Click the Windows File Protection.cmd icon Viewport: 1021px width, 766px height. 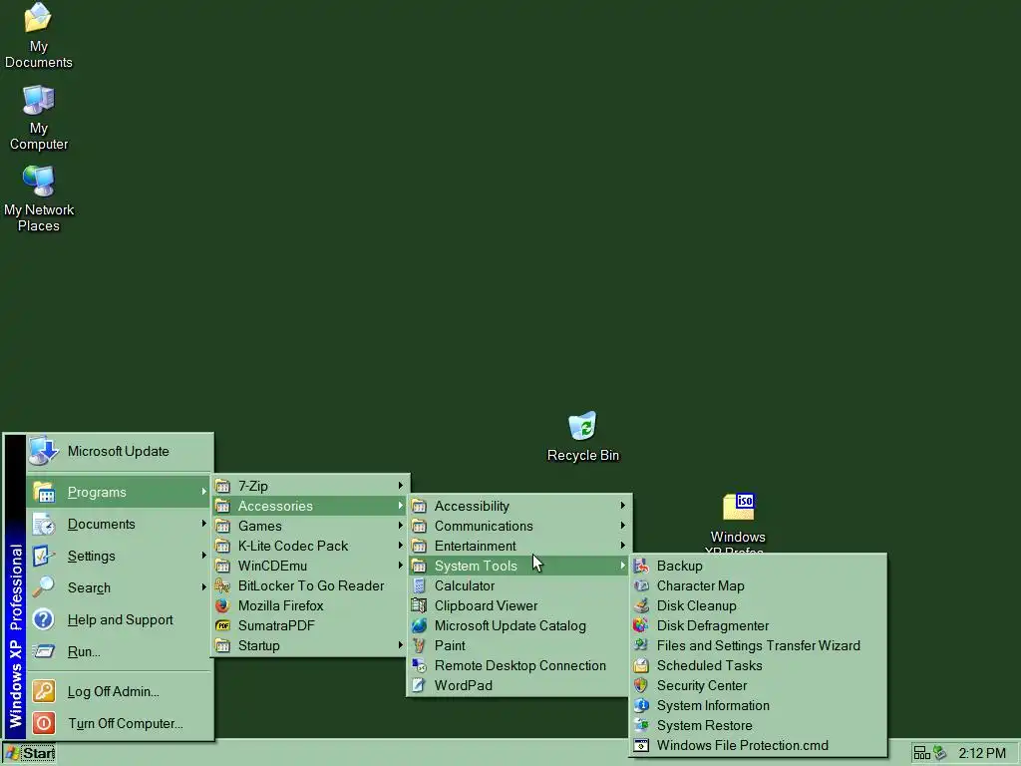coord(641,745)
